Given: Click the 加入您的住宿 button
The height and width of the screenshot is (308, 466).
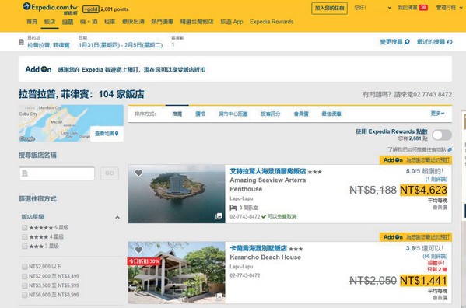Looking at the screenshot, I should pyautogui.click(x=329, y=8).
